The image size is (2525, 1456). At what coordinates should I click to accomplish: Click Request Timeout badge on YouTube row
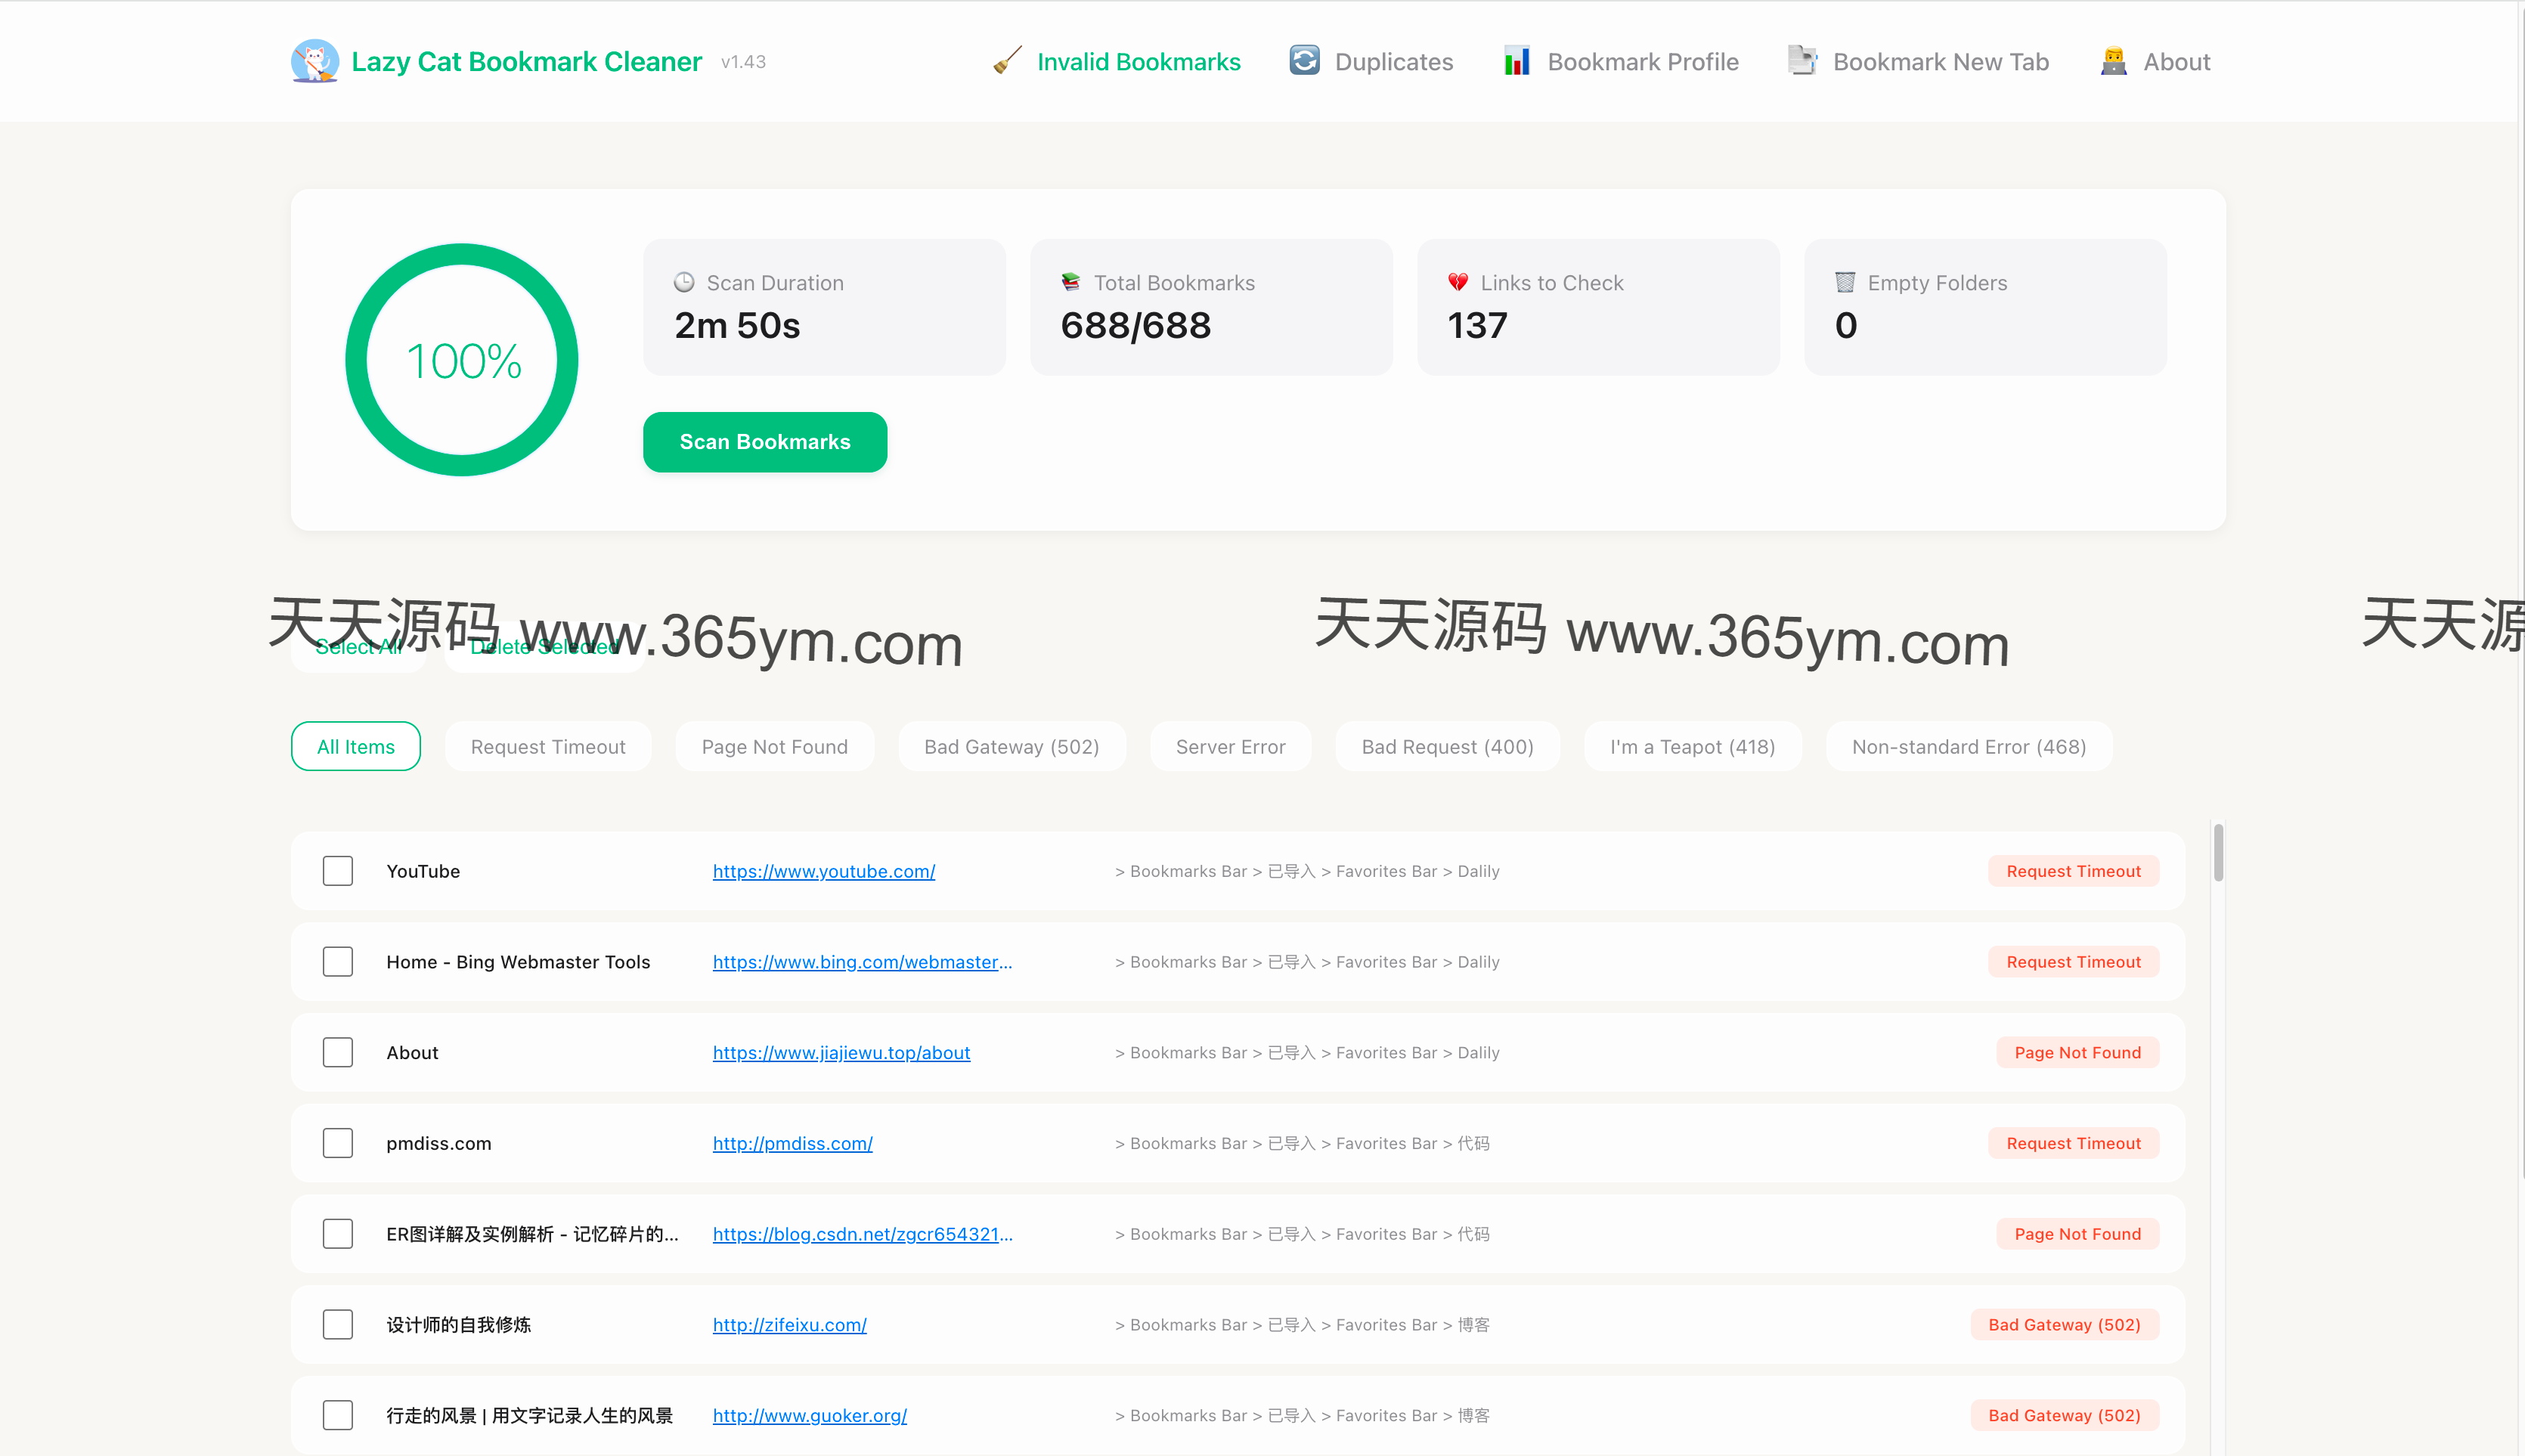tap(2073, 871)
